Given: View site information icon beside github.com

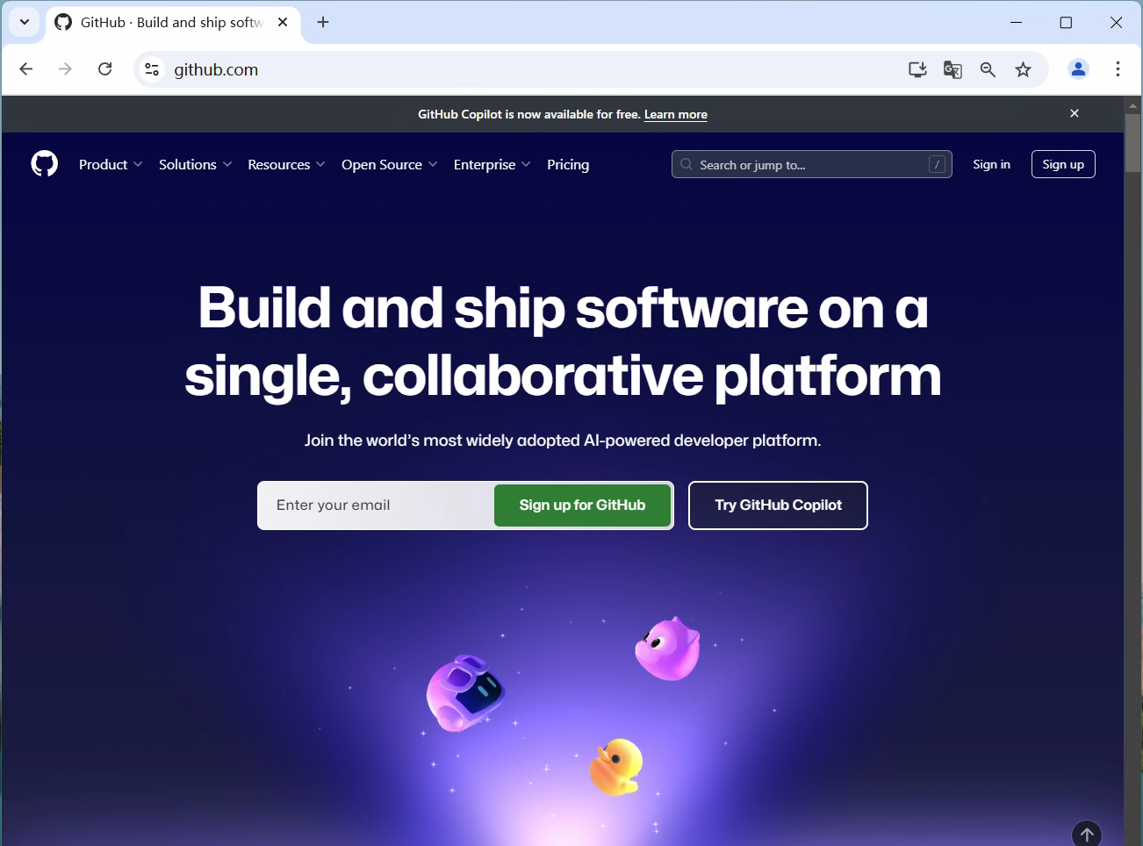Looking at the screenshot, I should pyautogui.click(x=152, y=69).
